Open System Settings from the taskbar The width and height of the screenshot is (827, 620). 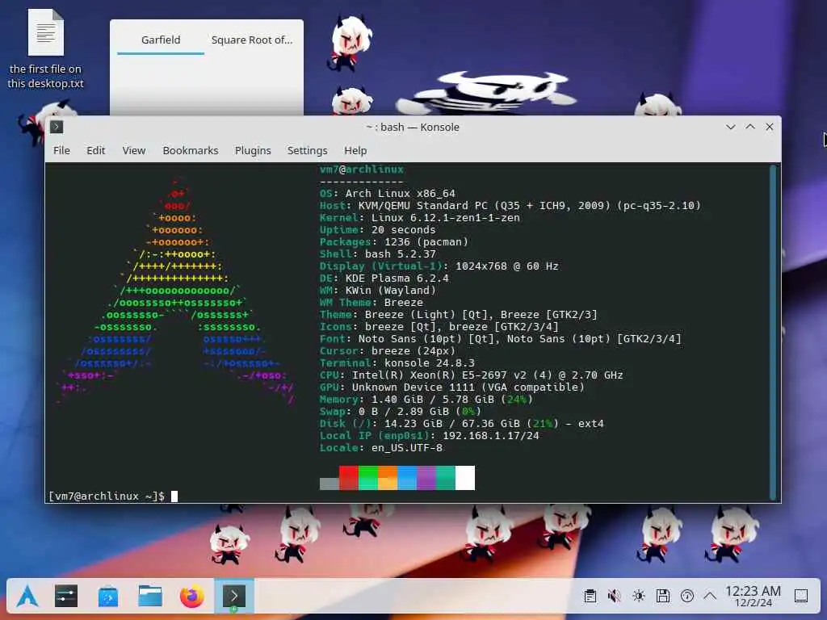(x=66, y=597)
